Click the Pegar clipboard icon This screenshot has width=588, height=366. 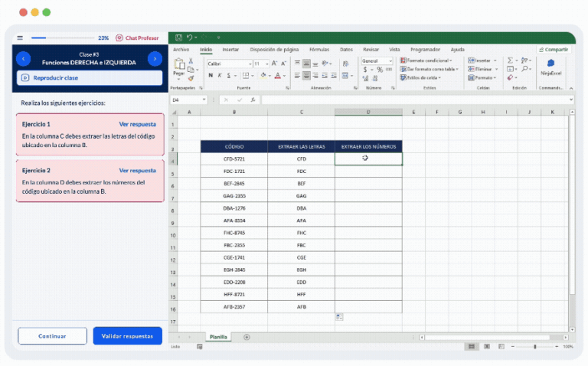coord(179,65)
